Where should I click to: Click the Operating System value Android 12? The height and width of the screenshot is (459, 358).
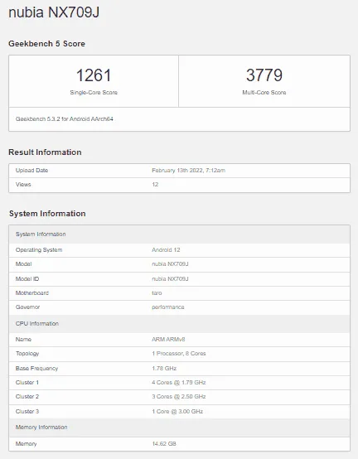coord(166,250)
